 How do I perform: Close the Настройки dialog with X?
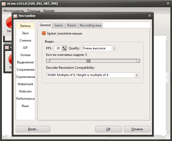tap(150, 16)
